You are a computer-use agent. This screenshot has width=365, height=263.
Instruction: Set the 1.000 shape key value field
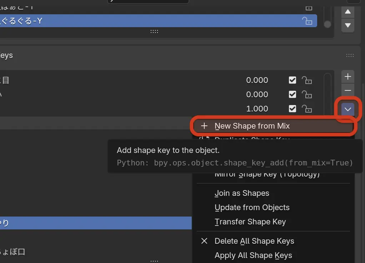point(257,109)
